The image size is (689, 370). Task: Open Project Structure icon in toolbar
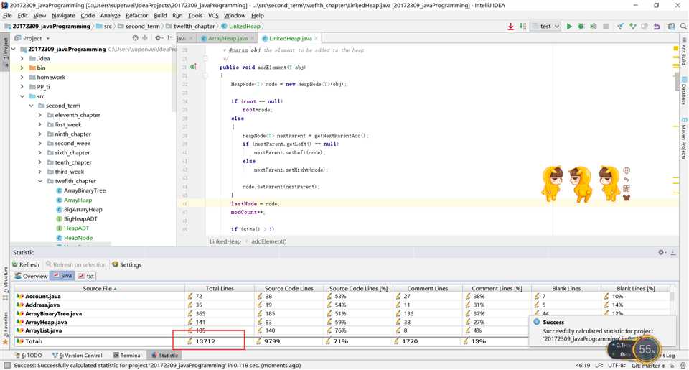point(671,27)
